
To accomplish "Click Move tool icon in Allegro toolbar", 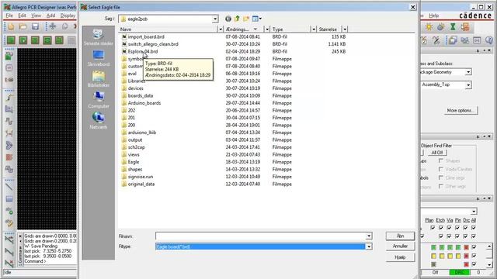I will tap(53, 26).
